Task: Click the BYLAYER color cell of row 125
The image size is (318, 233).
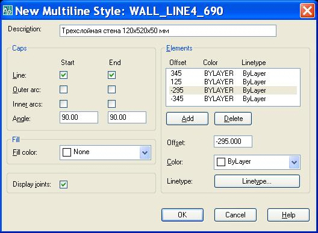Action: coord(219,82)
